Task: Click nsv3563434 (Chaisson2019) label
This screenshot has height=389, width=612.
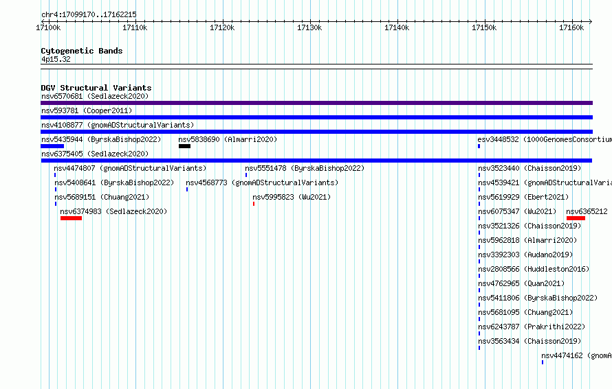Action: tap(529, 341)
